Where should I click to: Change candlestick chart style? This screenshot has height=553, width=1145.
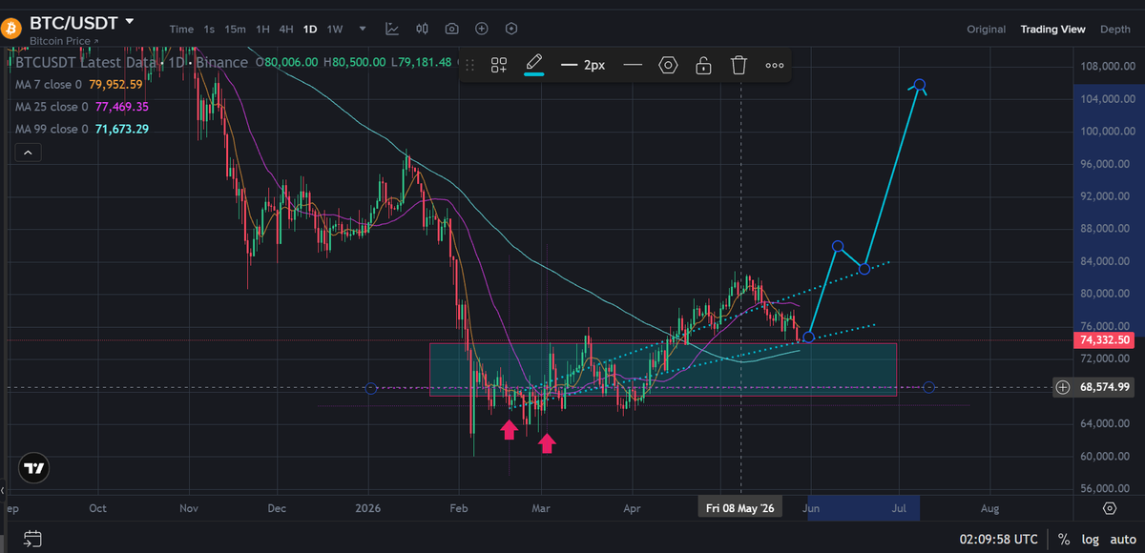pos(421,30)
